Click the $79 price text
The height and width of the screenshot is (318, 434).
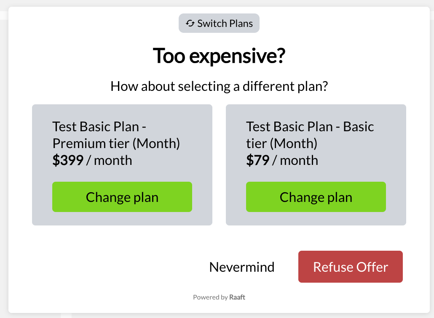(258, 160)
